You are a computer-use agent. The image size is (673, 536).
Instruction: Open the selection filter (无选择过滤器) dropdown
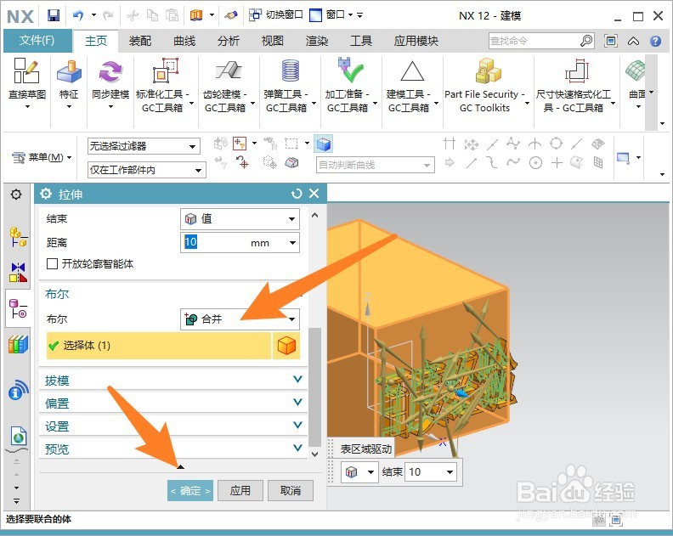(144, 146)
